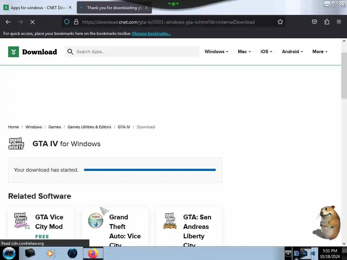The image size is (347, 260).
Task: Click the GTA IV game icon
Action: coord(16,144)
